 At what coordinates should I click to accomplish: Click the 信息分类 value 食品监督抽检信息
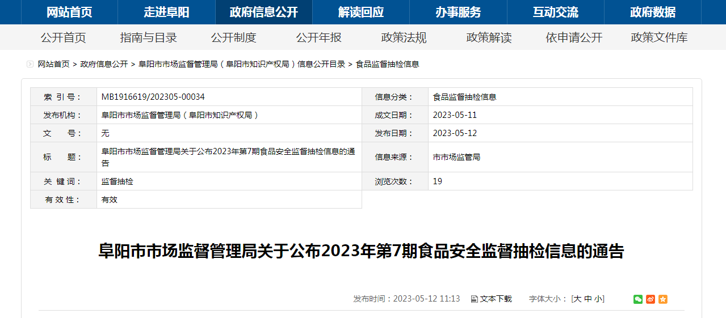[464, 97]
